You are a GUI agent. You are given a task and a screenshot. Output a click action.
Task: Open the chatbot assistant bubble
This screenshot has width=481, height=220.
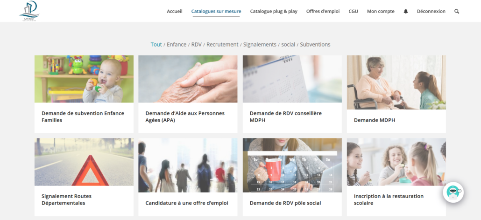point(453,192)
